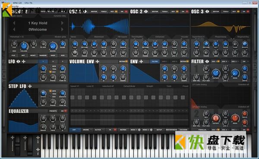Click the Reset button
Image resolution: width=259 pixels, height=159 pixels.
pyautogui.click(x=33, y=56)
